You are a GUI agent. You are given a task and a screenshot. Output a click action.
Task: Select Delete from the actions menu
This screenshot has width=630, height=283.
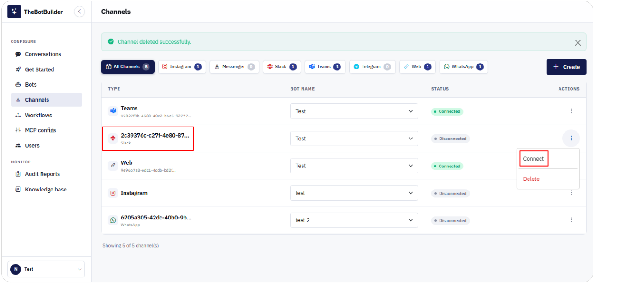(x=531, y=179)
